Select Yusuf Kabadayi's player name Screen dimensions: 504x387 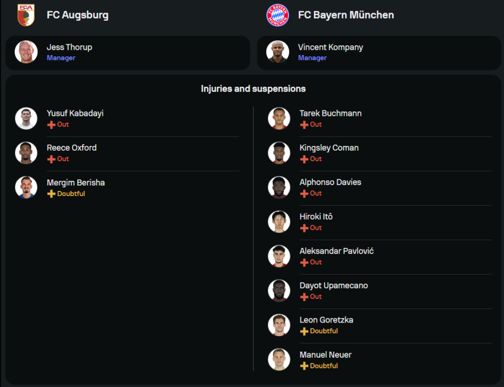[x=75, y=113]
